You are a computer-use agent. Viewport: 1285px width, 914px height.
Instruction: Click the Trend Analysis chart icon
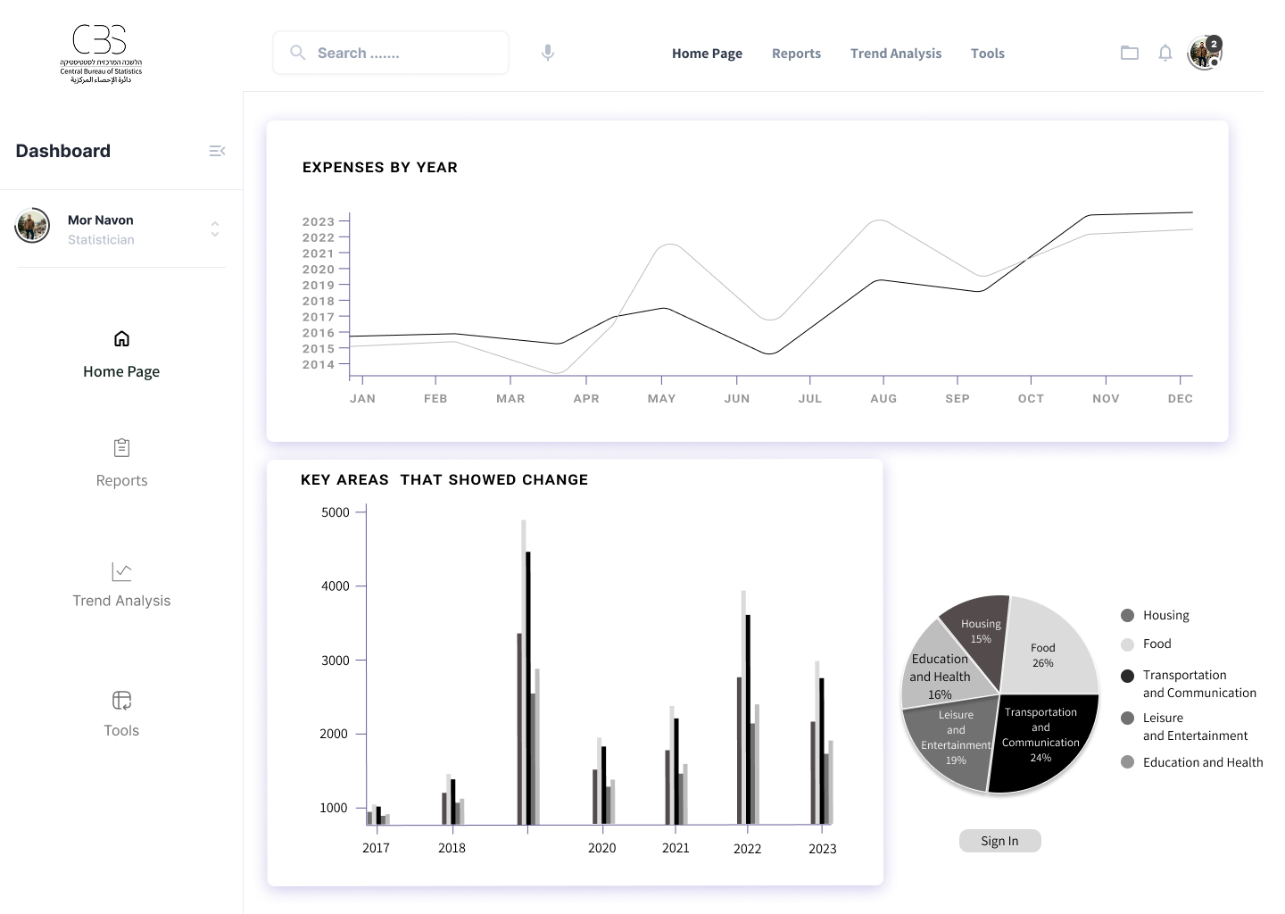(x=121, y=571)
